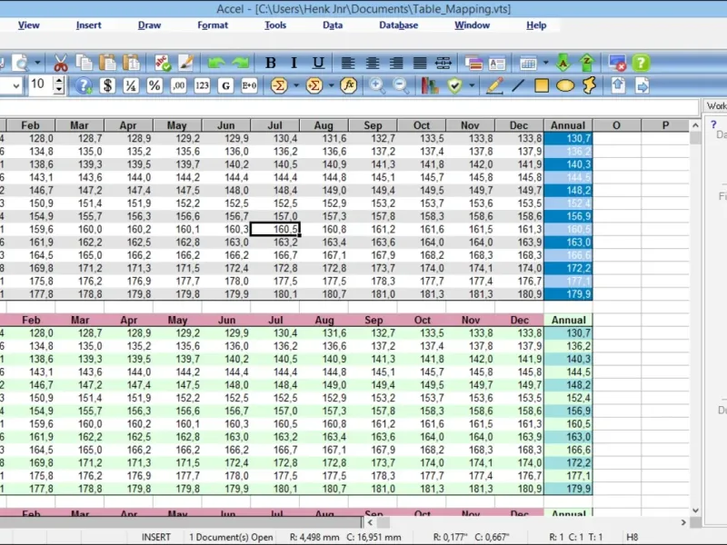Expand the font name combo box

[17, 85]
